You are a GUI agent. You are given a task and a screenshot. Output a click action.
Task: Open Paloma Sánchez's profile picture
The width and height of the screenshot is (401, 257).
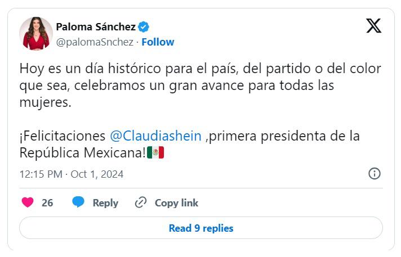[x=35, y=34]
